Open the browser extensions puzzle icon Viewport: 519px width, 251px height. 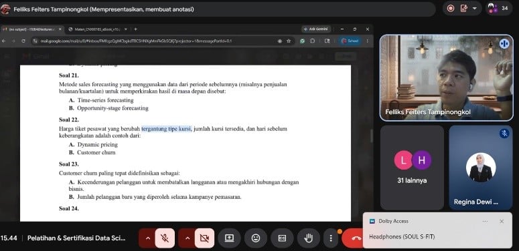tap(313, 41)
